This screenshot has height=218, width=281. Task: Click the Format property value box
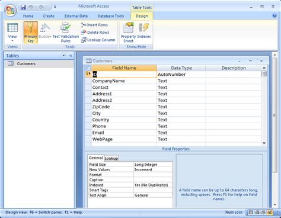153,175
